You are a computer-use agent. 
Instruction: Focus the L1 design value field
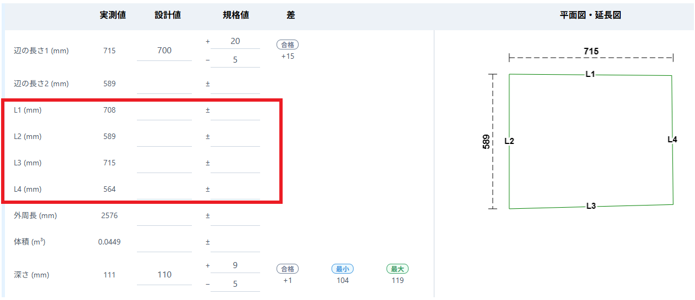[164, 110]
